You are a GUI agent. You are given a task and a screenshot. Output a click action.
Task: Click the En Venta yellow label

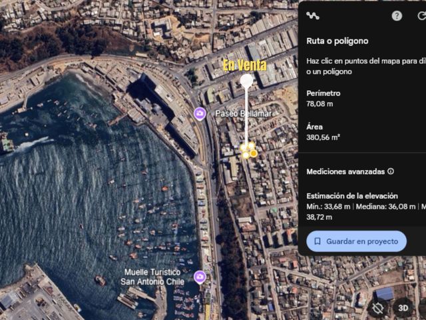tap(245, 65)
